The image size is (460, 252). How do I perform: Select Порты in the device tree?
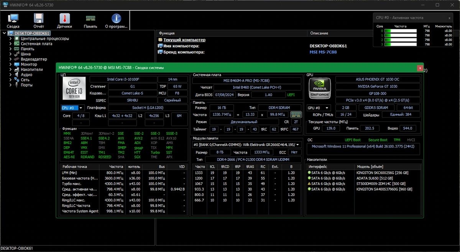[27, 85]
